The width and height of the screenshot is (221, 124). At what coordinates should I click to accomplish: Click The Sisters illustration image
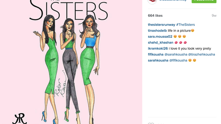[x=71, y=62]
